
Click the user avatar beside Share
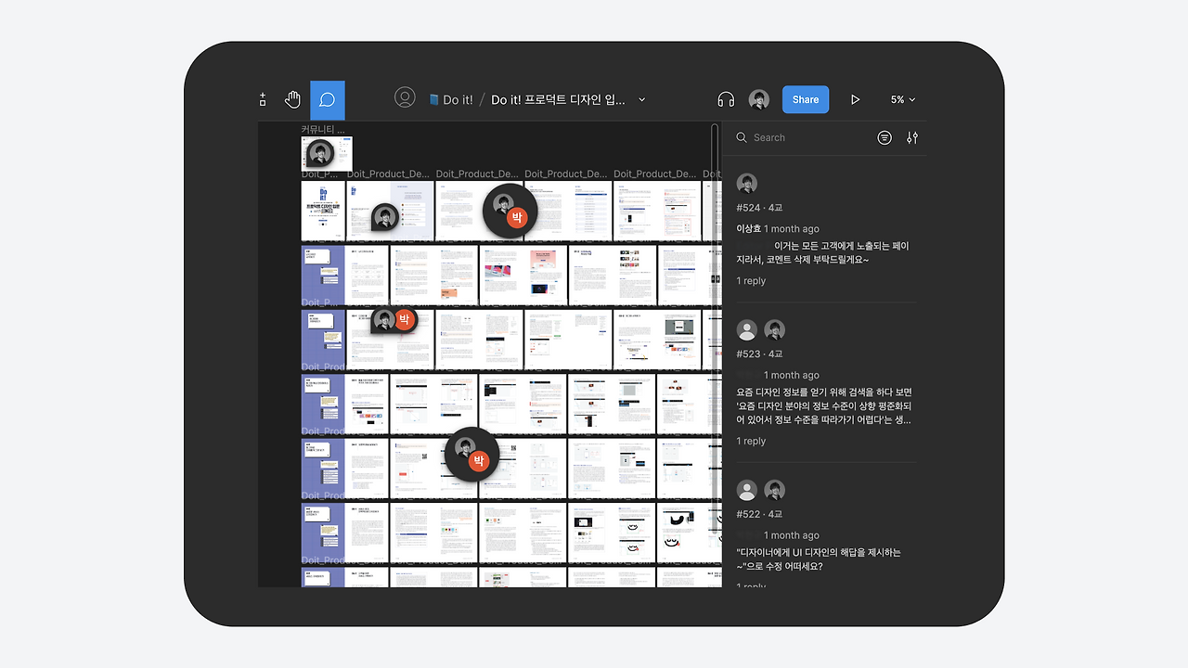[x=759, y=100]
